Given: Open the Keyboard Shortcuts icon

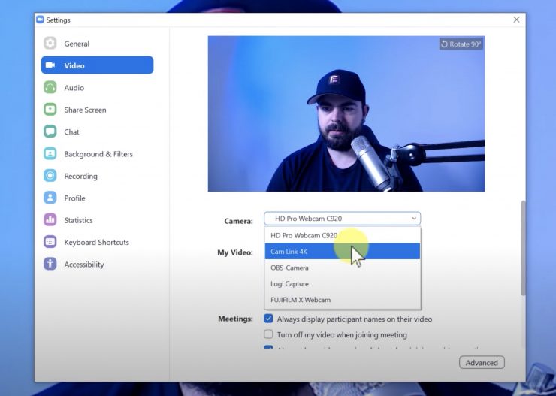Looking at the screenshot, I should tap(50, 242).
